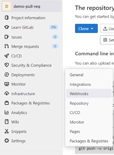Open Infrastructure label
Screen dimensions: 114x155
(x=23, y=94)
